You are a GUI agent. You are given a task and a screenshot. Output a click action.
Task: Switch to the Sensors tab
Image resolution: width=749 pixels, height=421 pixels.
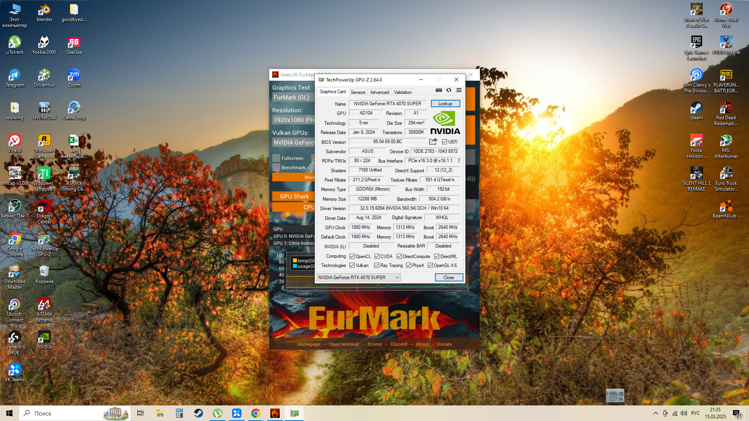[358, 92]
